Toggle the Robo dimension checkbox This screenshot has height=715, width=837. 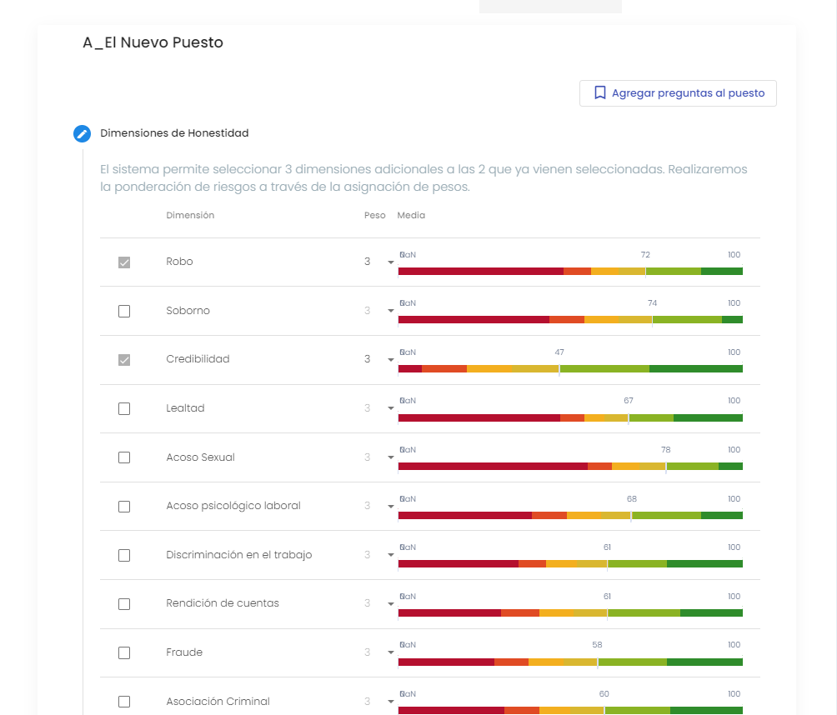(x=124, y=262)
